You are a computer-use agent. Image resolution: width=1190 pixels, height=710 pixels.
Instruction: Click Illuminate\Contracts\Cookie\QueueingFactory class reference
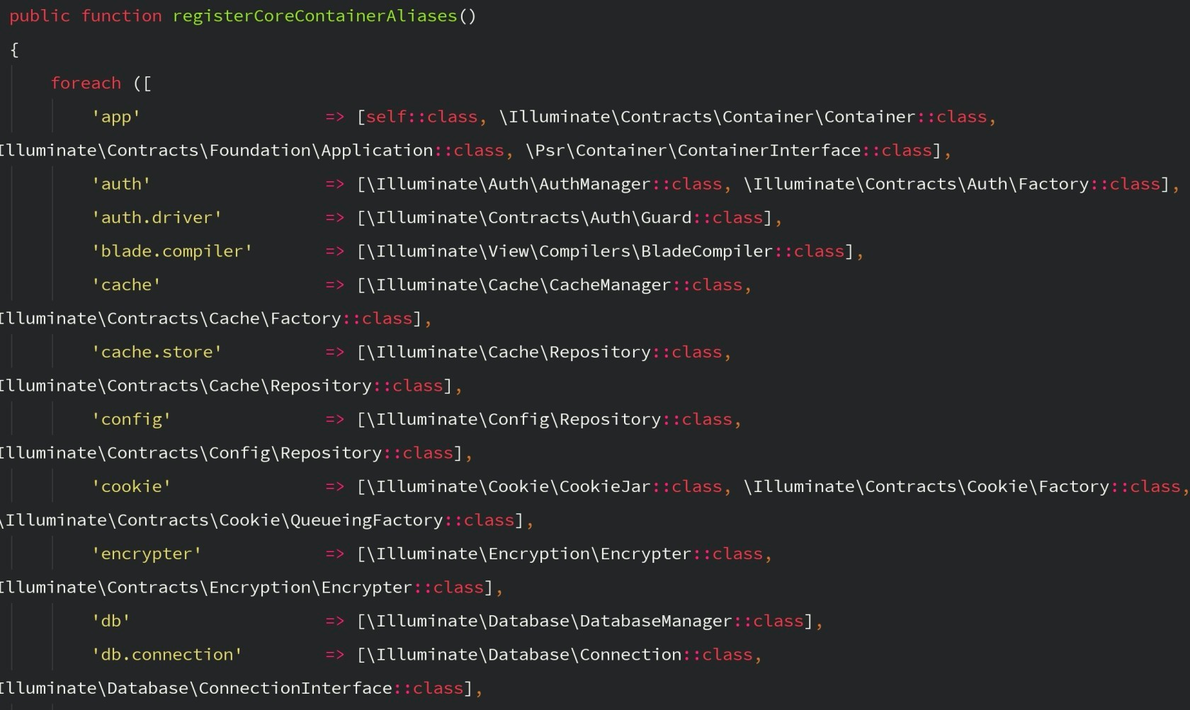tap(257, 520)
